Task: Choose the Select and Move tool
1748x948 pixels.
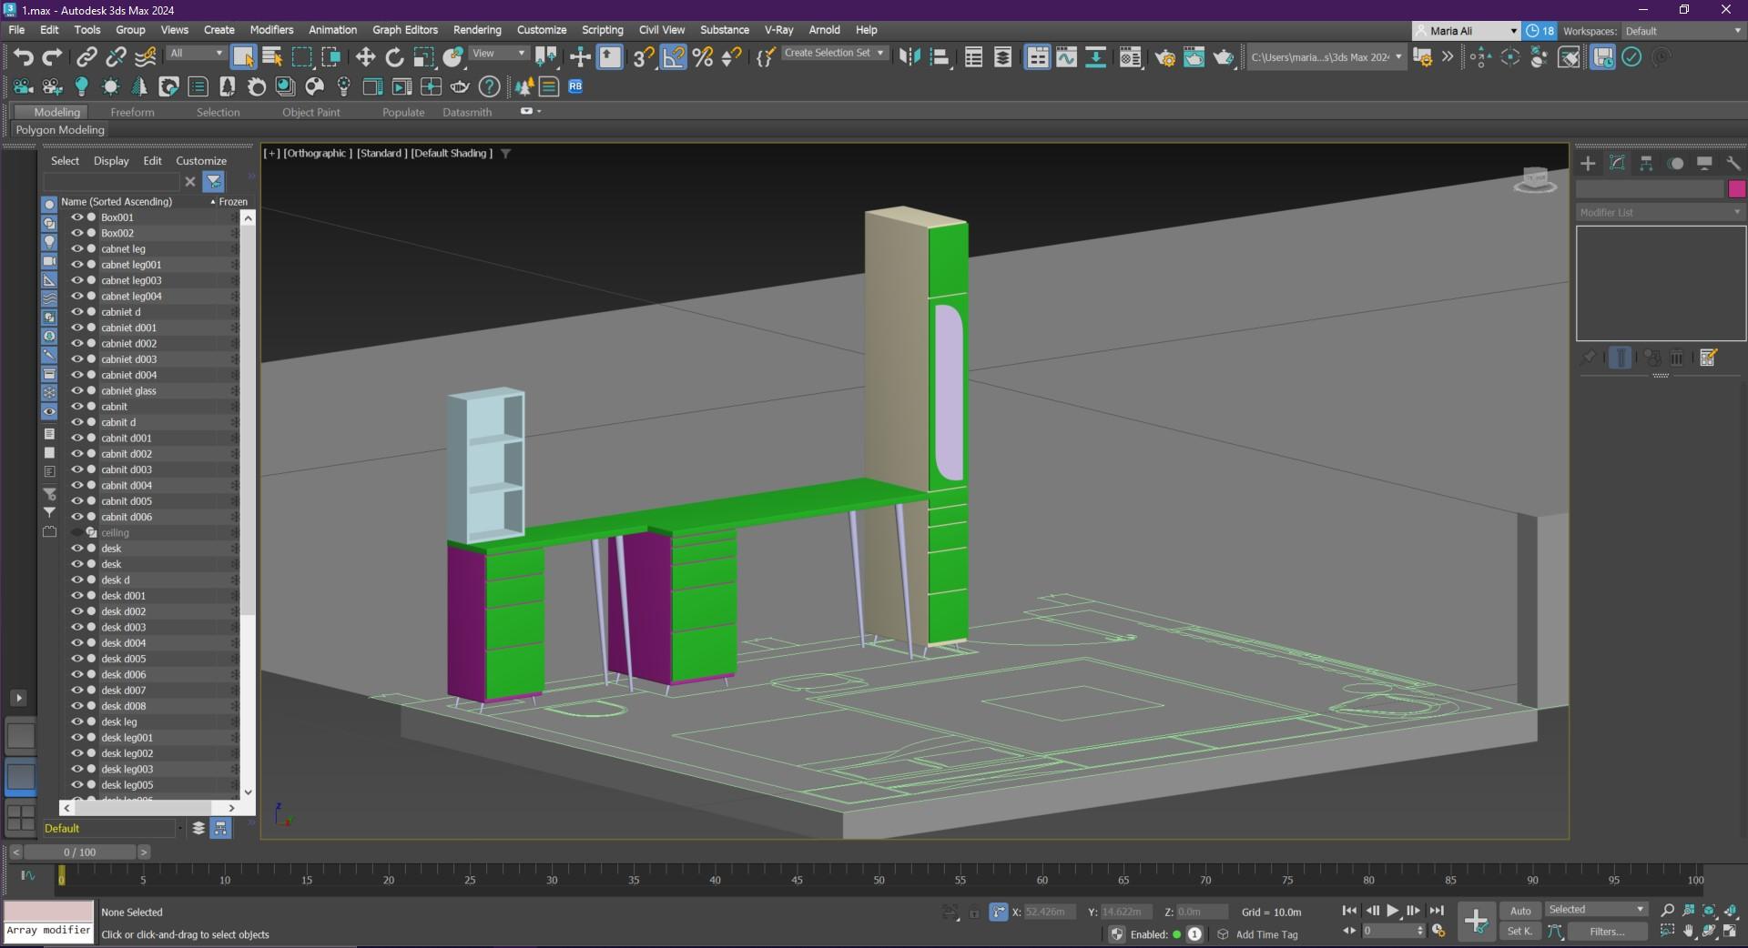Action: click(365, 57)
